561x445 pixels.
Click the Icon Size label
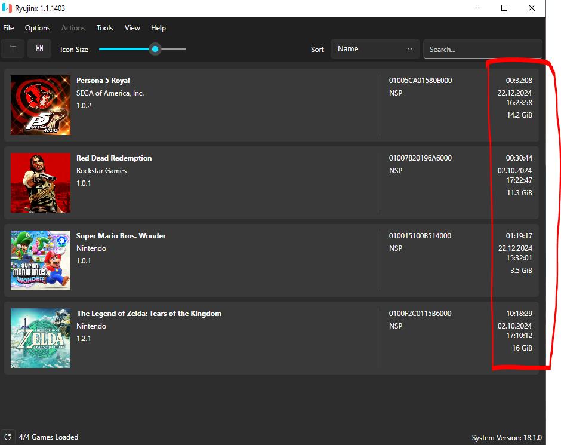click(74, 50)
